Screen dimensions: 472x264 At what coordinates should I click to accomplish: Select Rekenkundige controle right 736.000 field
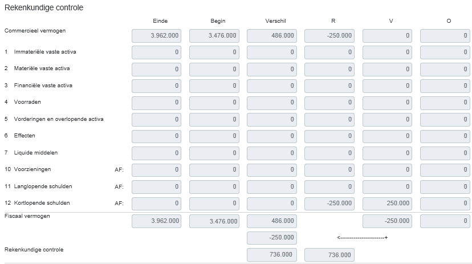329,255
